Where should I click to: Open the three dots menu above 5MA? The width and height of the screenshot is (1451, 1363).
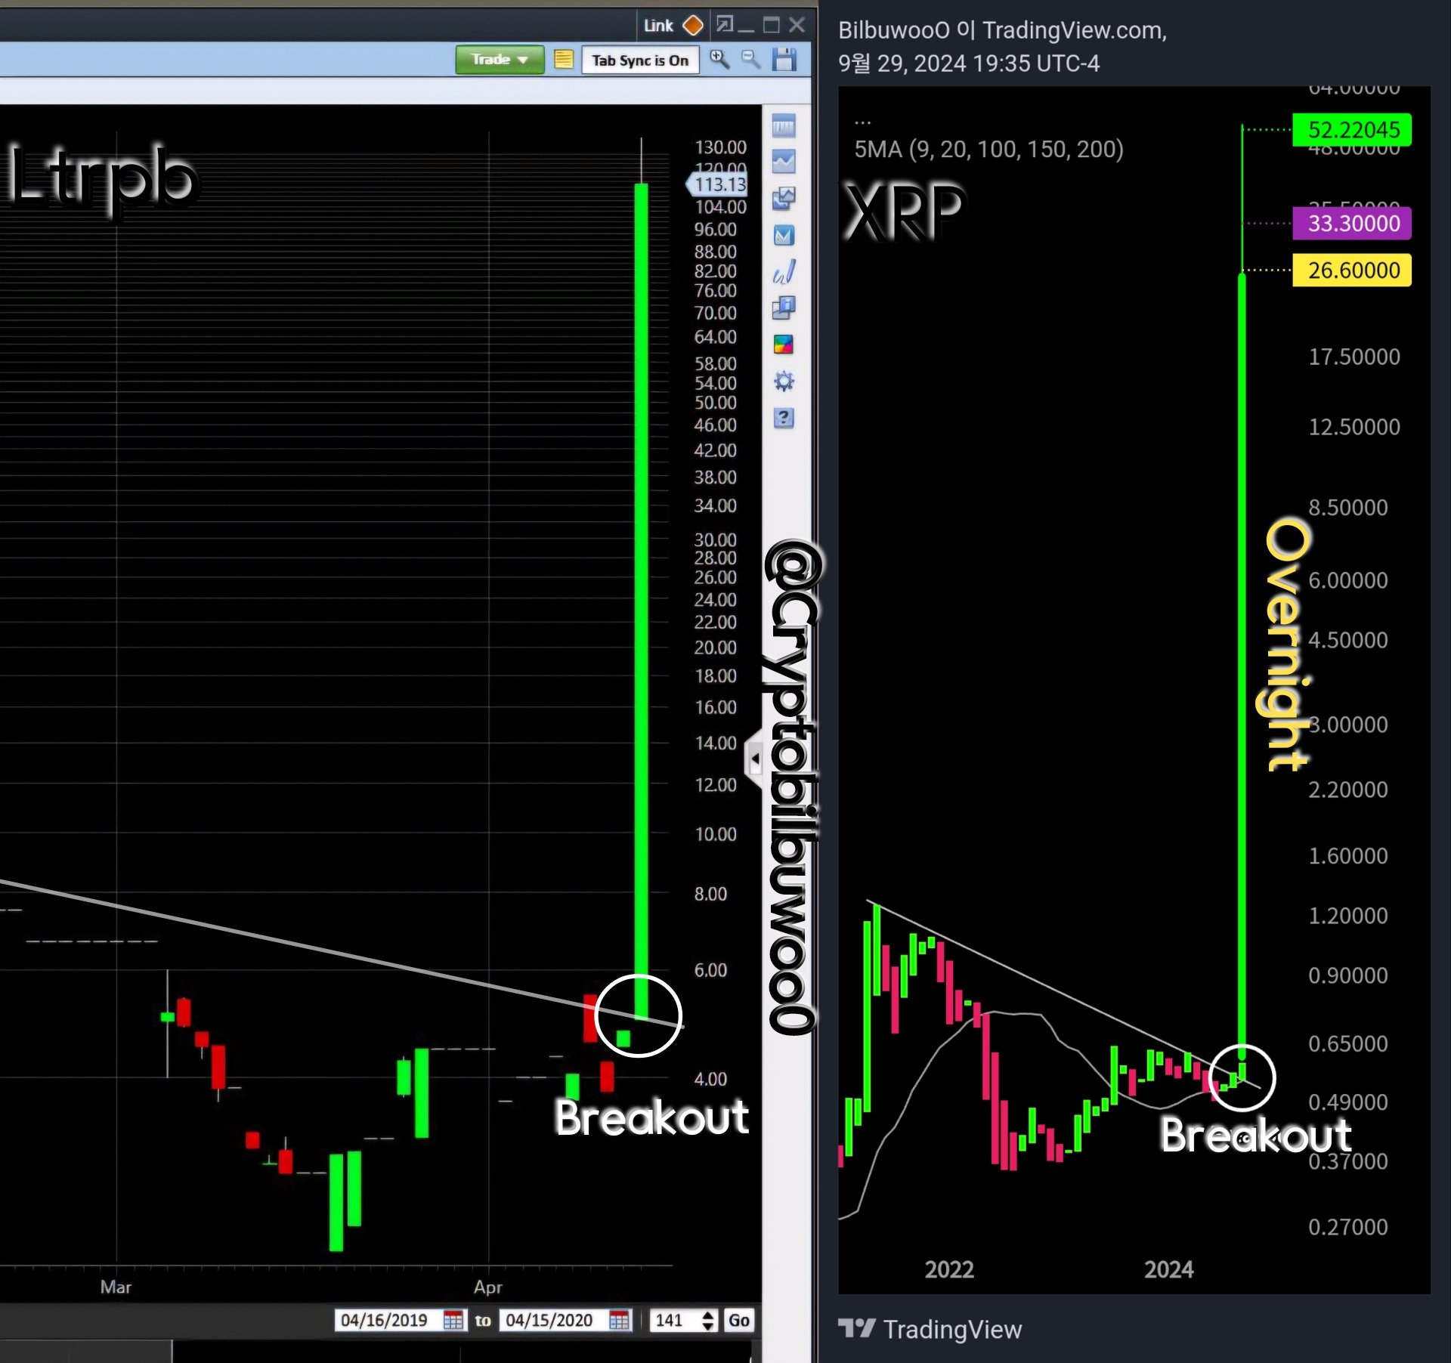[862, 121]
